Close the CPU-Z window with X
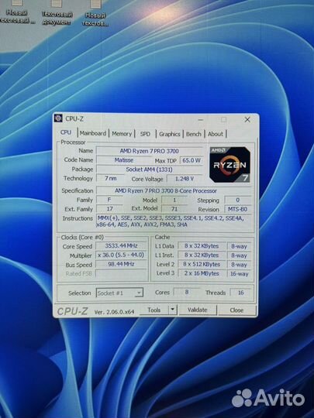Viewport: 314px width, 418px height. coord(247,120)
